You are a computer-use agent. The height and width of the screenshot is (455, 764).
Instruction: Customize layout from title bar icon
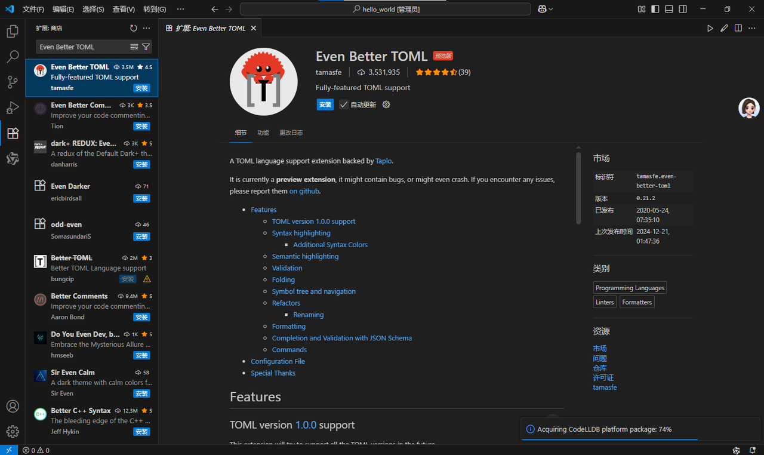pos(642,9)
